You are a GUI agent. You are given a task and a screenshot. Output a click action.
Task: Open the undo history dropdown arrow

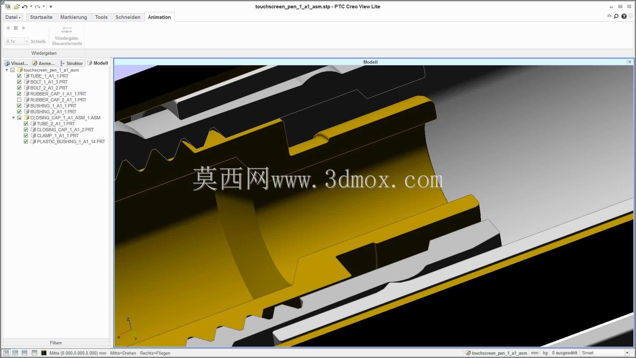click(31, 7)
